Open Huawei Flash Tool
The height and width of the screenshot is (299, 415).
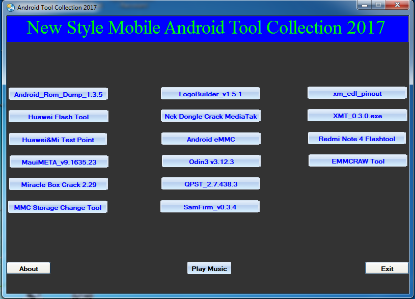tap(59, 117)
